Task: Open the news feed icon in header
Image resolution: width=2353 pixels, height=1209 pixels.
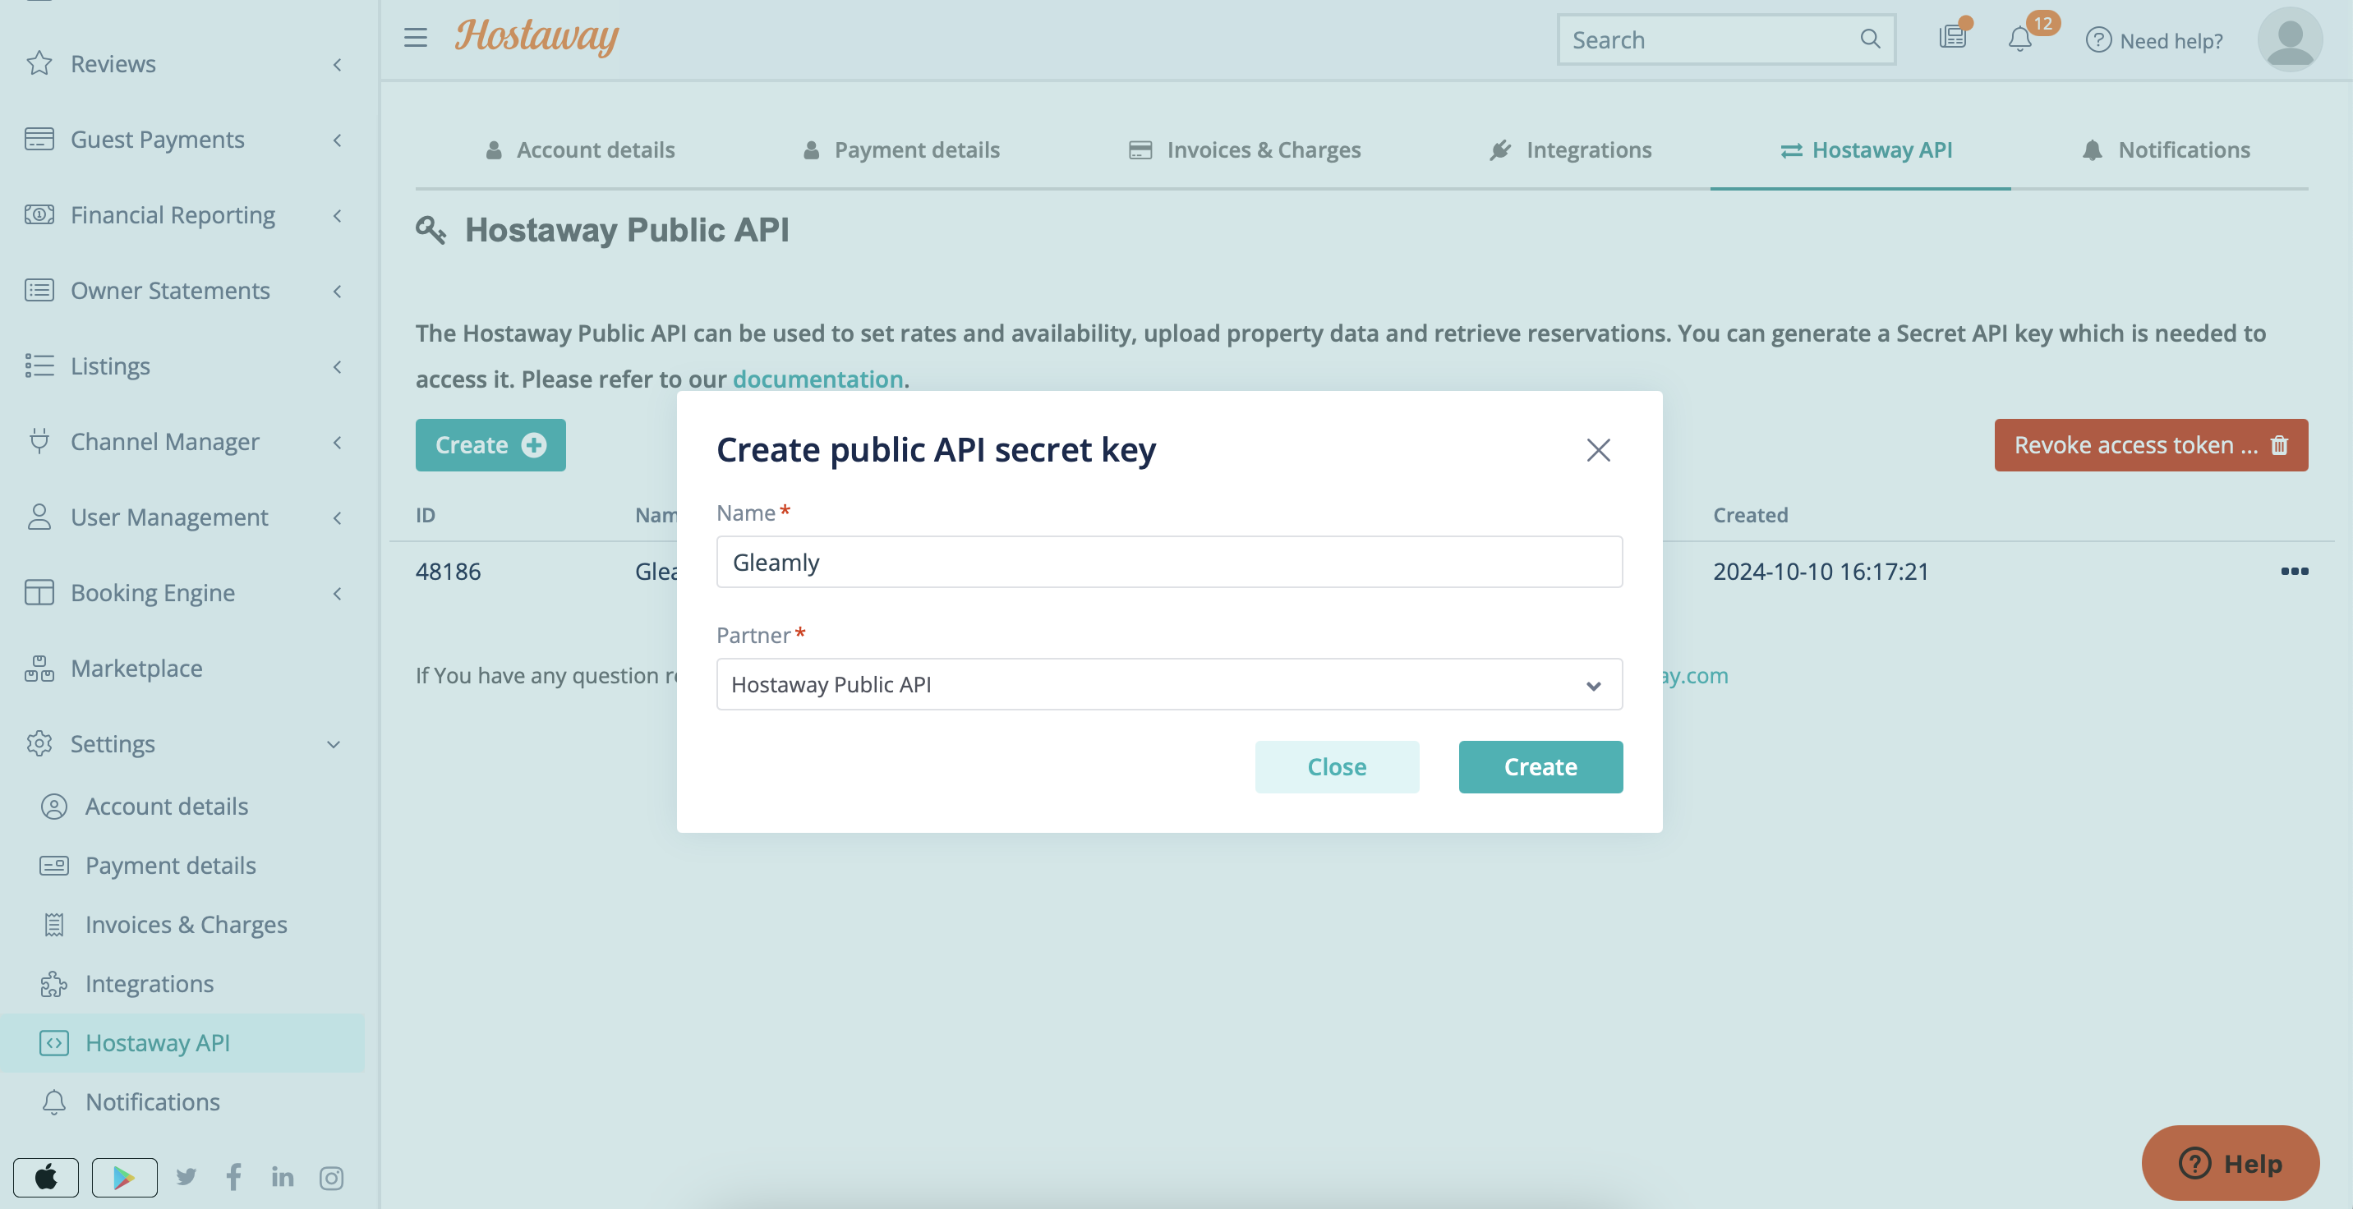Action: [1952, 38]
